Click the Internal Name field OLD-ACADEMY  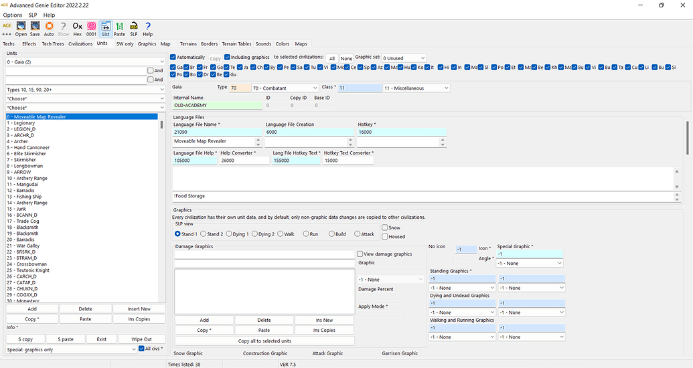tap(218, 105)
